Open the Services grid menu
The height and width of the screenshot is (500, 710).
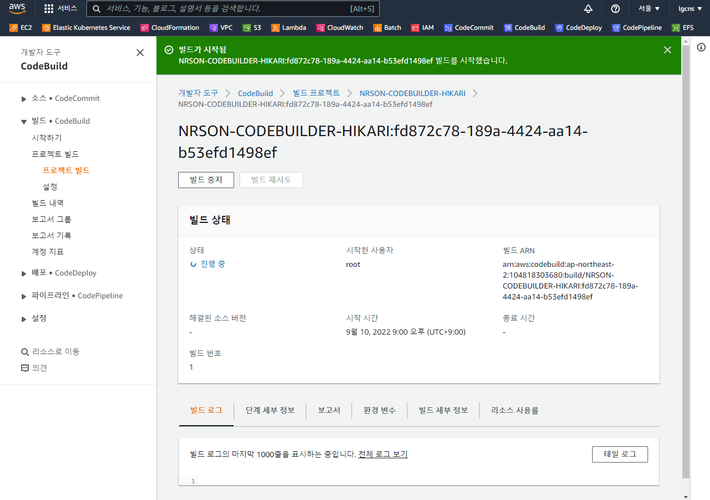coord(60,9)
